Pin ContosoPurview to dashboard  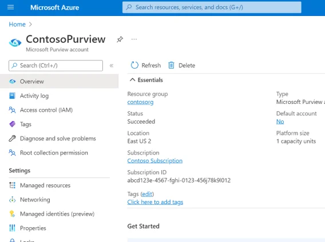coord(120,39)
